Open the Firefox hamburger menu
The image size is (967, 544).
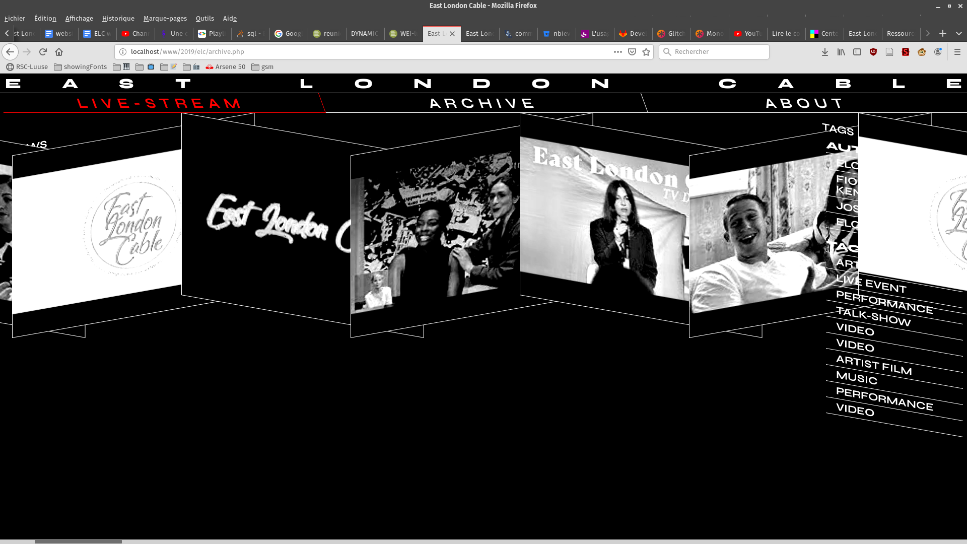click(x=957, y=52)
